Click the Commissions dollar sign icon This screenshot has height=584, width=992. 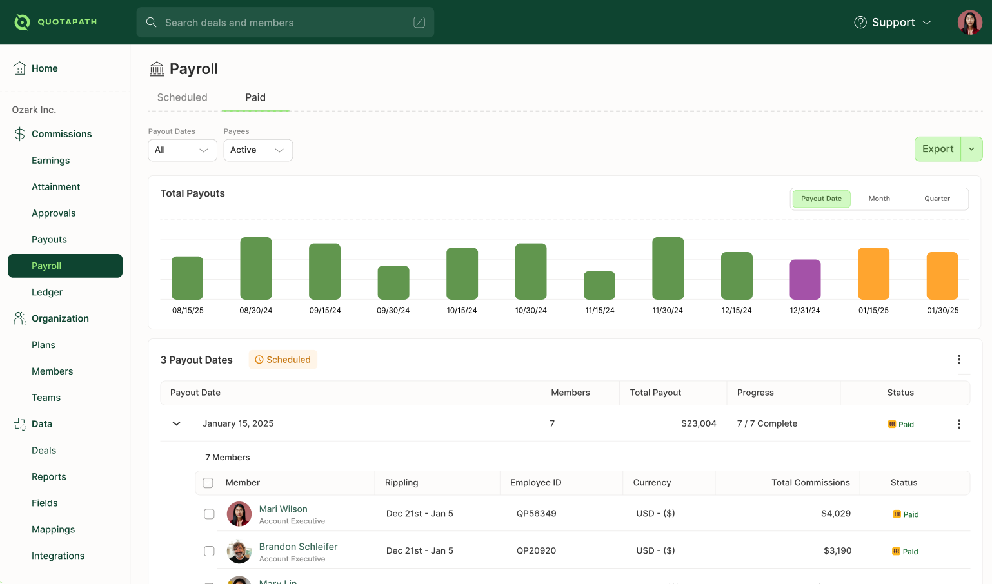[20, 134]
